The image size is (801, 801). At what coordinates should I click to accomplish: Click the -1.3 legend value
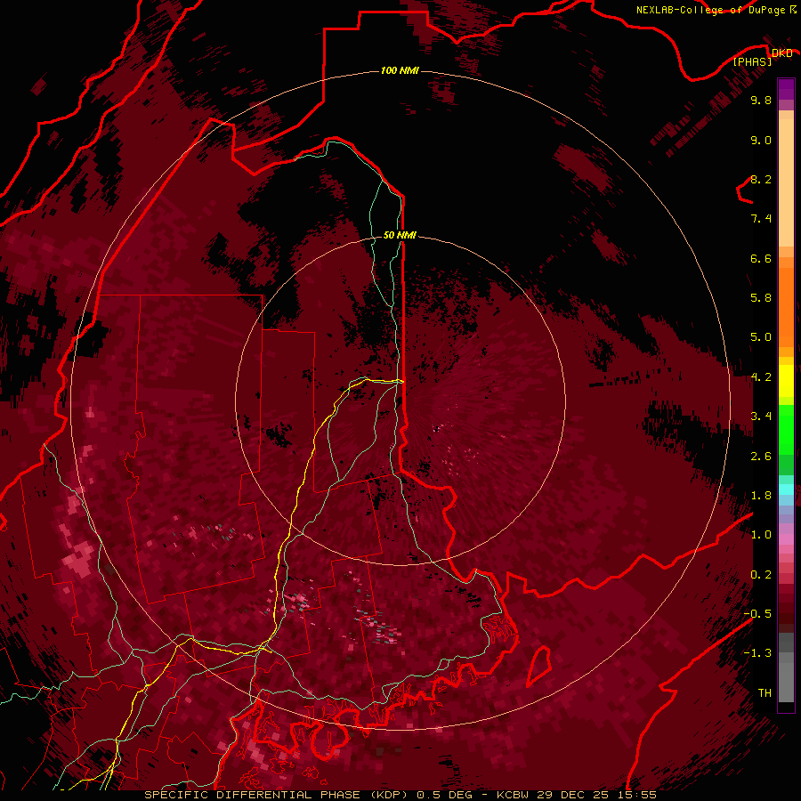(x=757, y=653)
